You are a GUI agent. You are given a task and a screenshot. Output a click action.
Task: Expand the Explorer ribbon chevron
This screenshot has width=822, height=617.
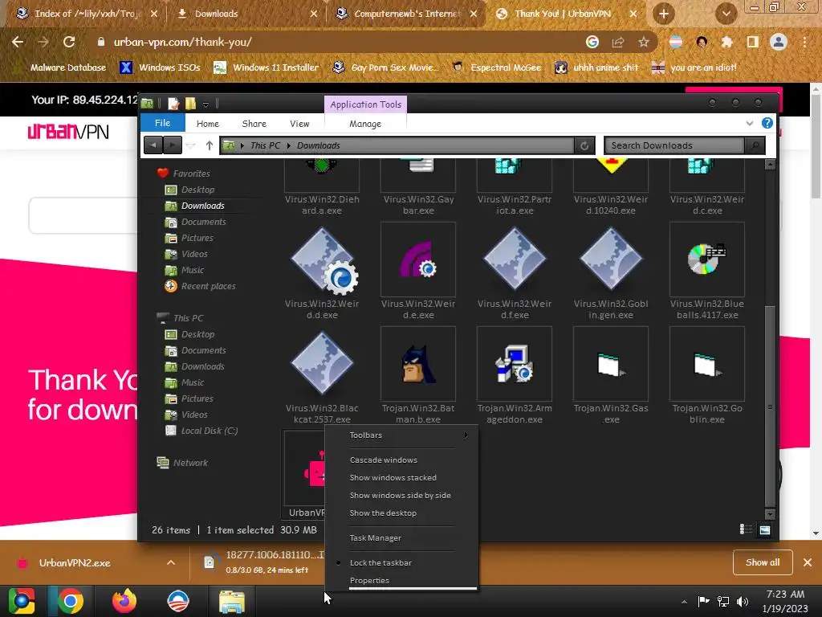point(750,123)
